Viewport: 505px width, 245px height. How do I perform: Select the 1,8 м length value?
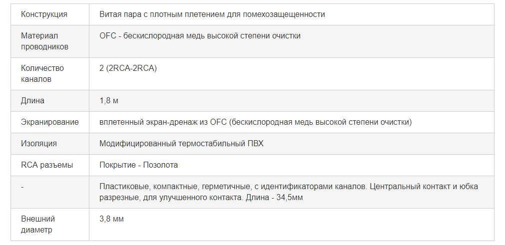(109, 101)
